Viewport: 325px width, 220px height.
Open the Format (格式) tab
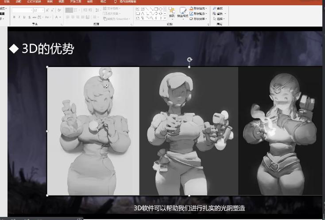(103, 1)
